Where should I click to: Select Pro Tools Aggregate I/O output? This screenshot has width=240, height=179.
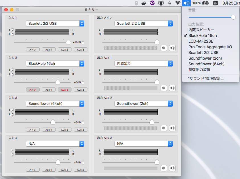(x=211, y=47)
